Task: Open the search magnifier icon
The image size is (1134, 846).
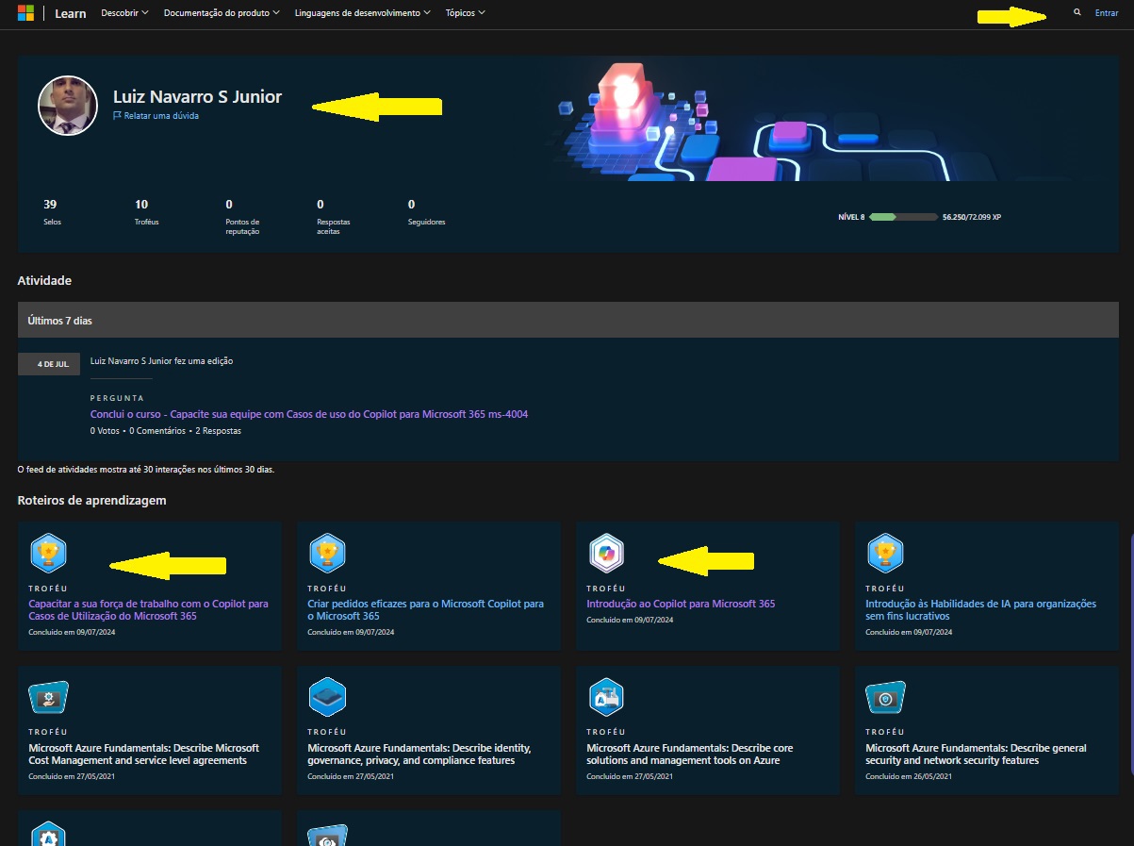Action: [1077, 13]
